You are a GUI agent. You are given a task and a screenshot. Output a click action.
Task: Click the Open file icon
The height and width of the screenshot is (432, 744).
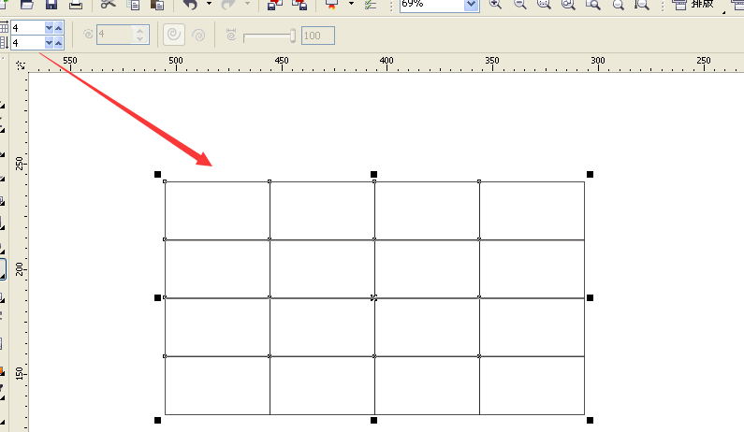26,5
